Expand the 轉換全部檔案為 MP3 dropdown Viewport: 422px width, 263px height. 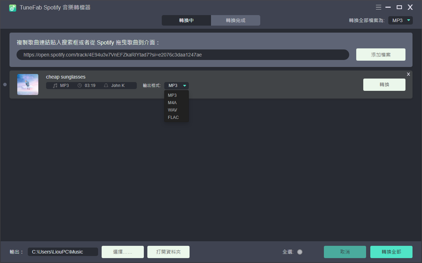tap(400, 20)
